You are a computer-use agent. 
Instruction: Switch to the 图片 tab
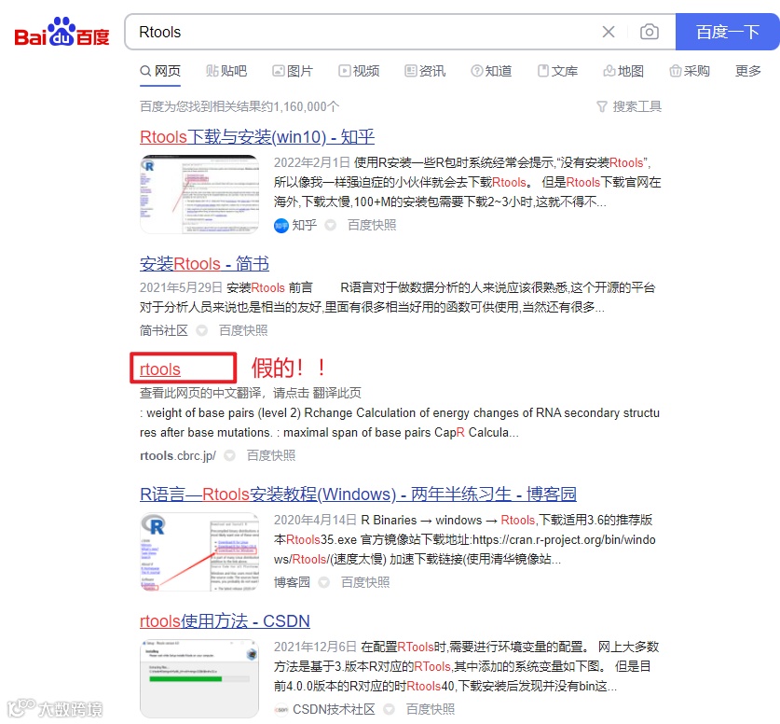coord(293,71)
